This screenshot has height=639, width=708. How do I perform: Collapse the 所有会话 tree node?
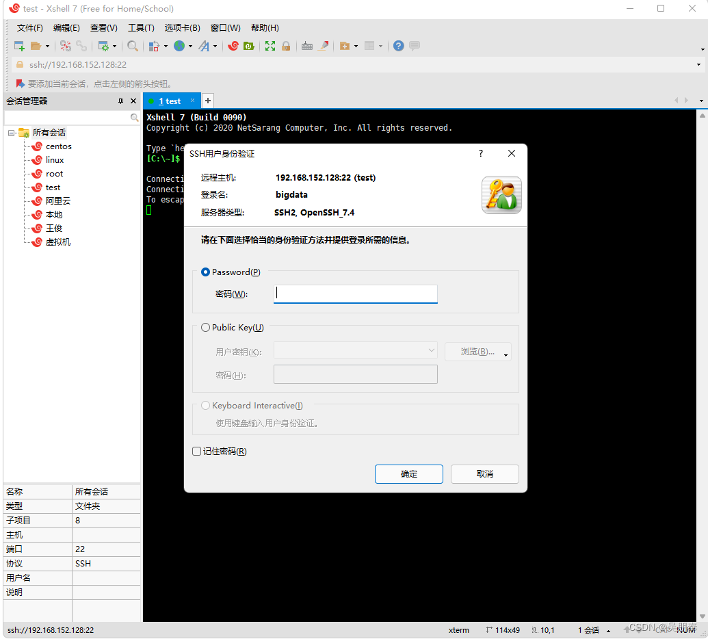tap(12, 133)
